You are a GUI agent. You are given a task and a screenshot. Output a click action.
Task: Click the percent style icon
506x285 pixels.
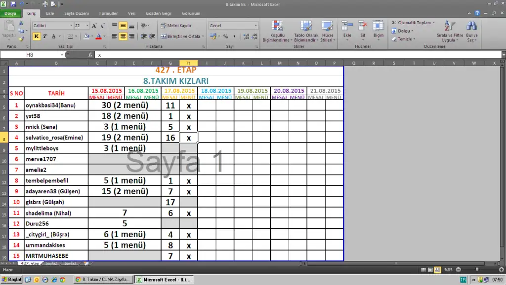(x=225, y=36)
